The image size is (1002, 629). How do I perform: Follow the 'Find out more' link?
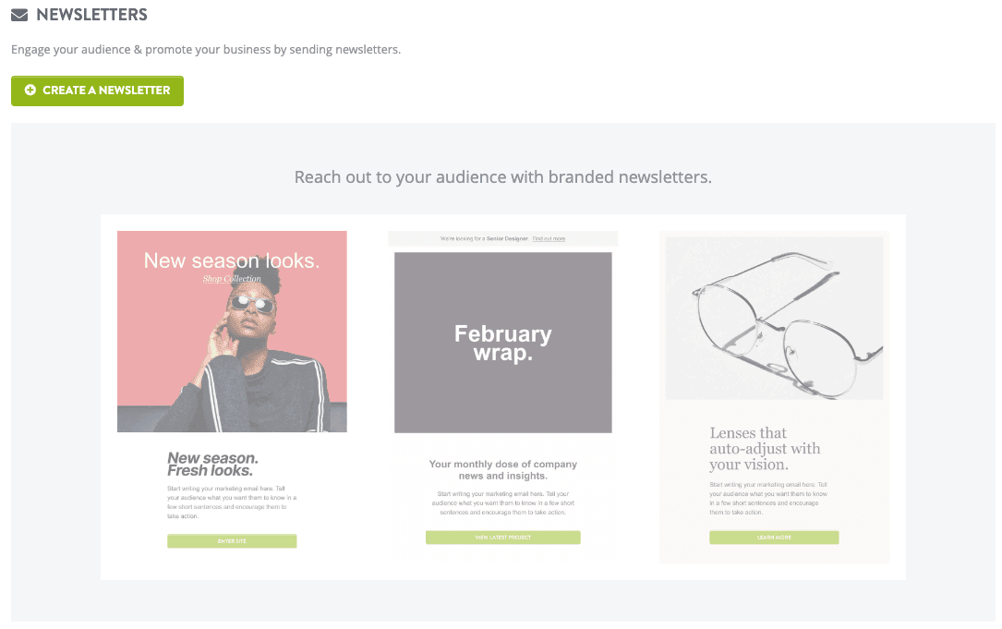click(x=549, y=239)
